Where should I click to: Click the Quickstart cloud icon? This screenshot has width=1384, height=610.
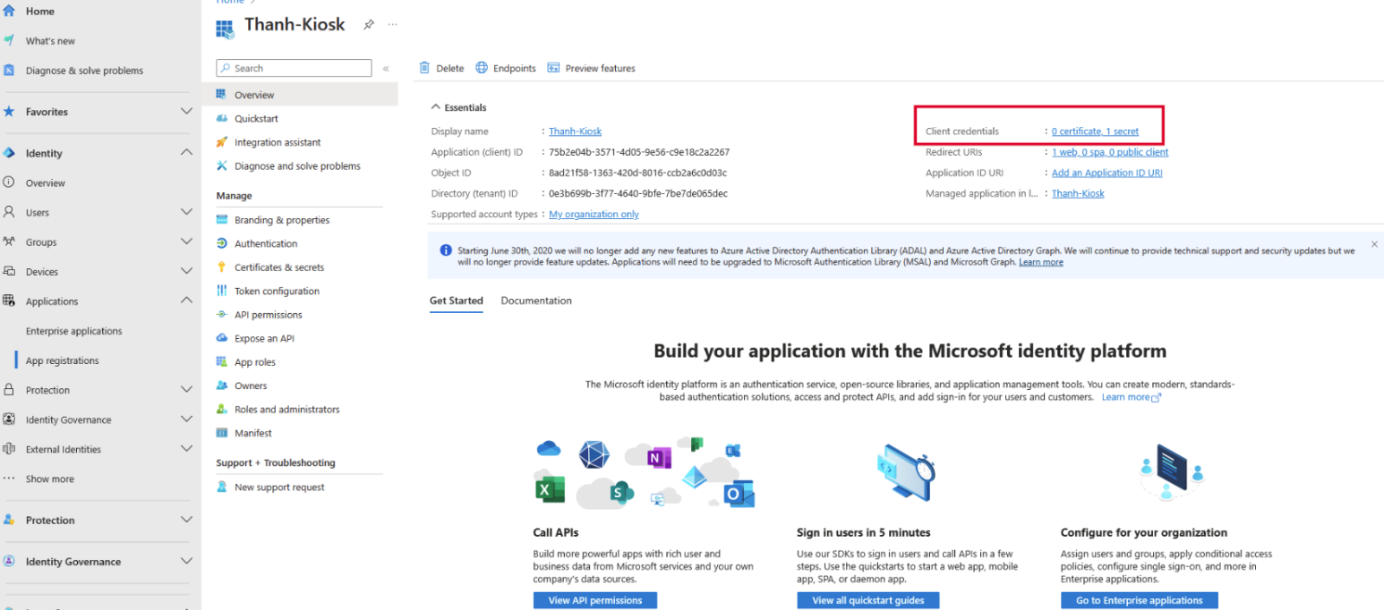(x=222, y=118)
